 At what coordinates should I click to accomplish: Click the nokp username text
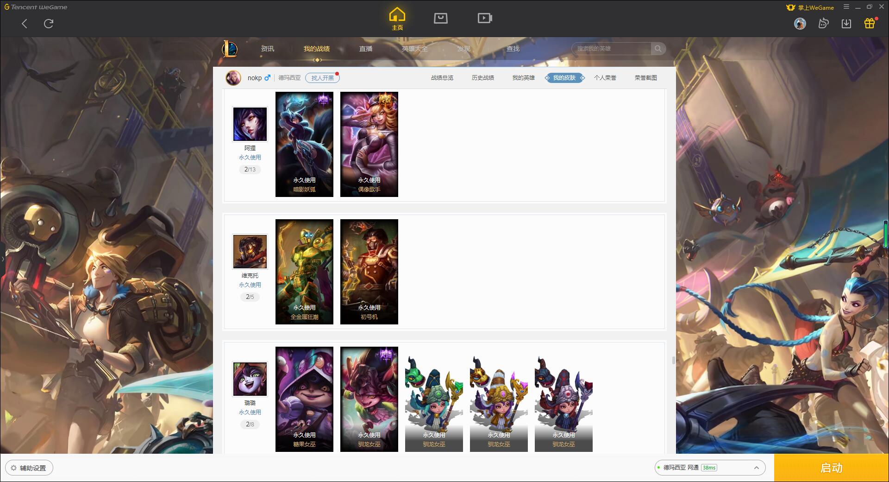[255, 78]
